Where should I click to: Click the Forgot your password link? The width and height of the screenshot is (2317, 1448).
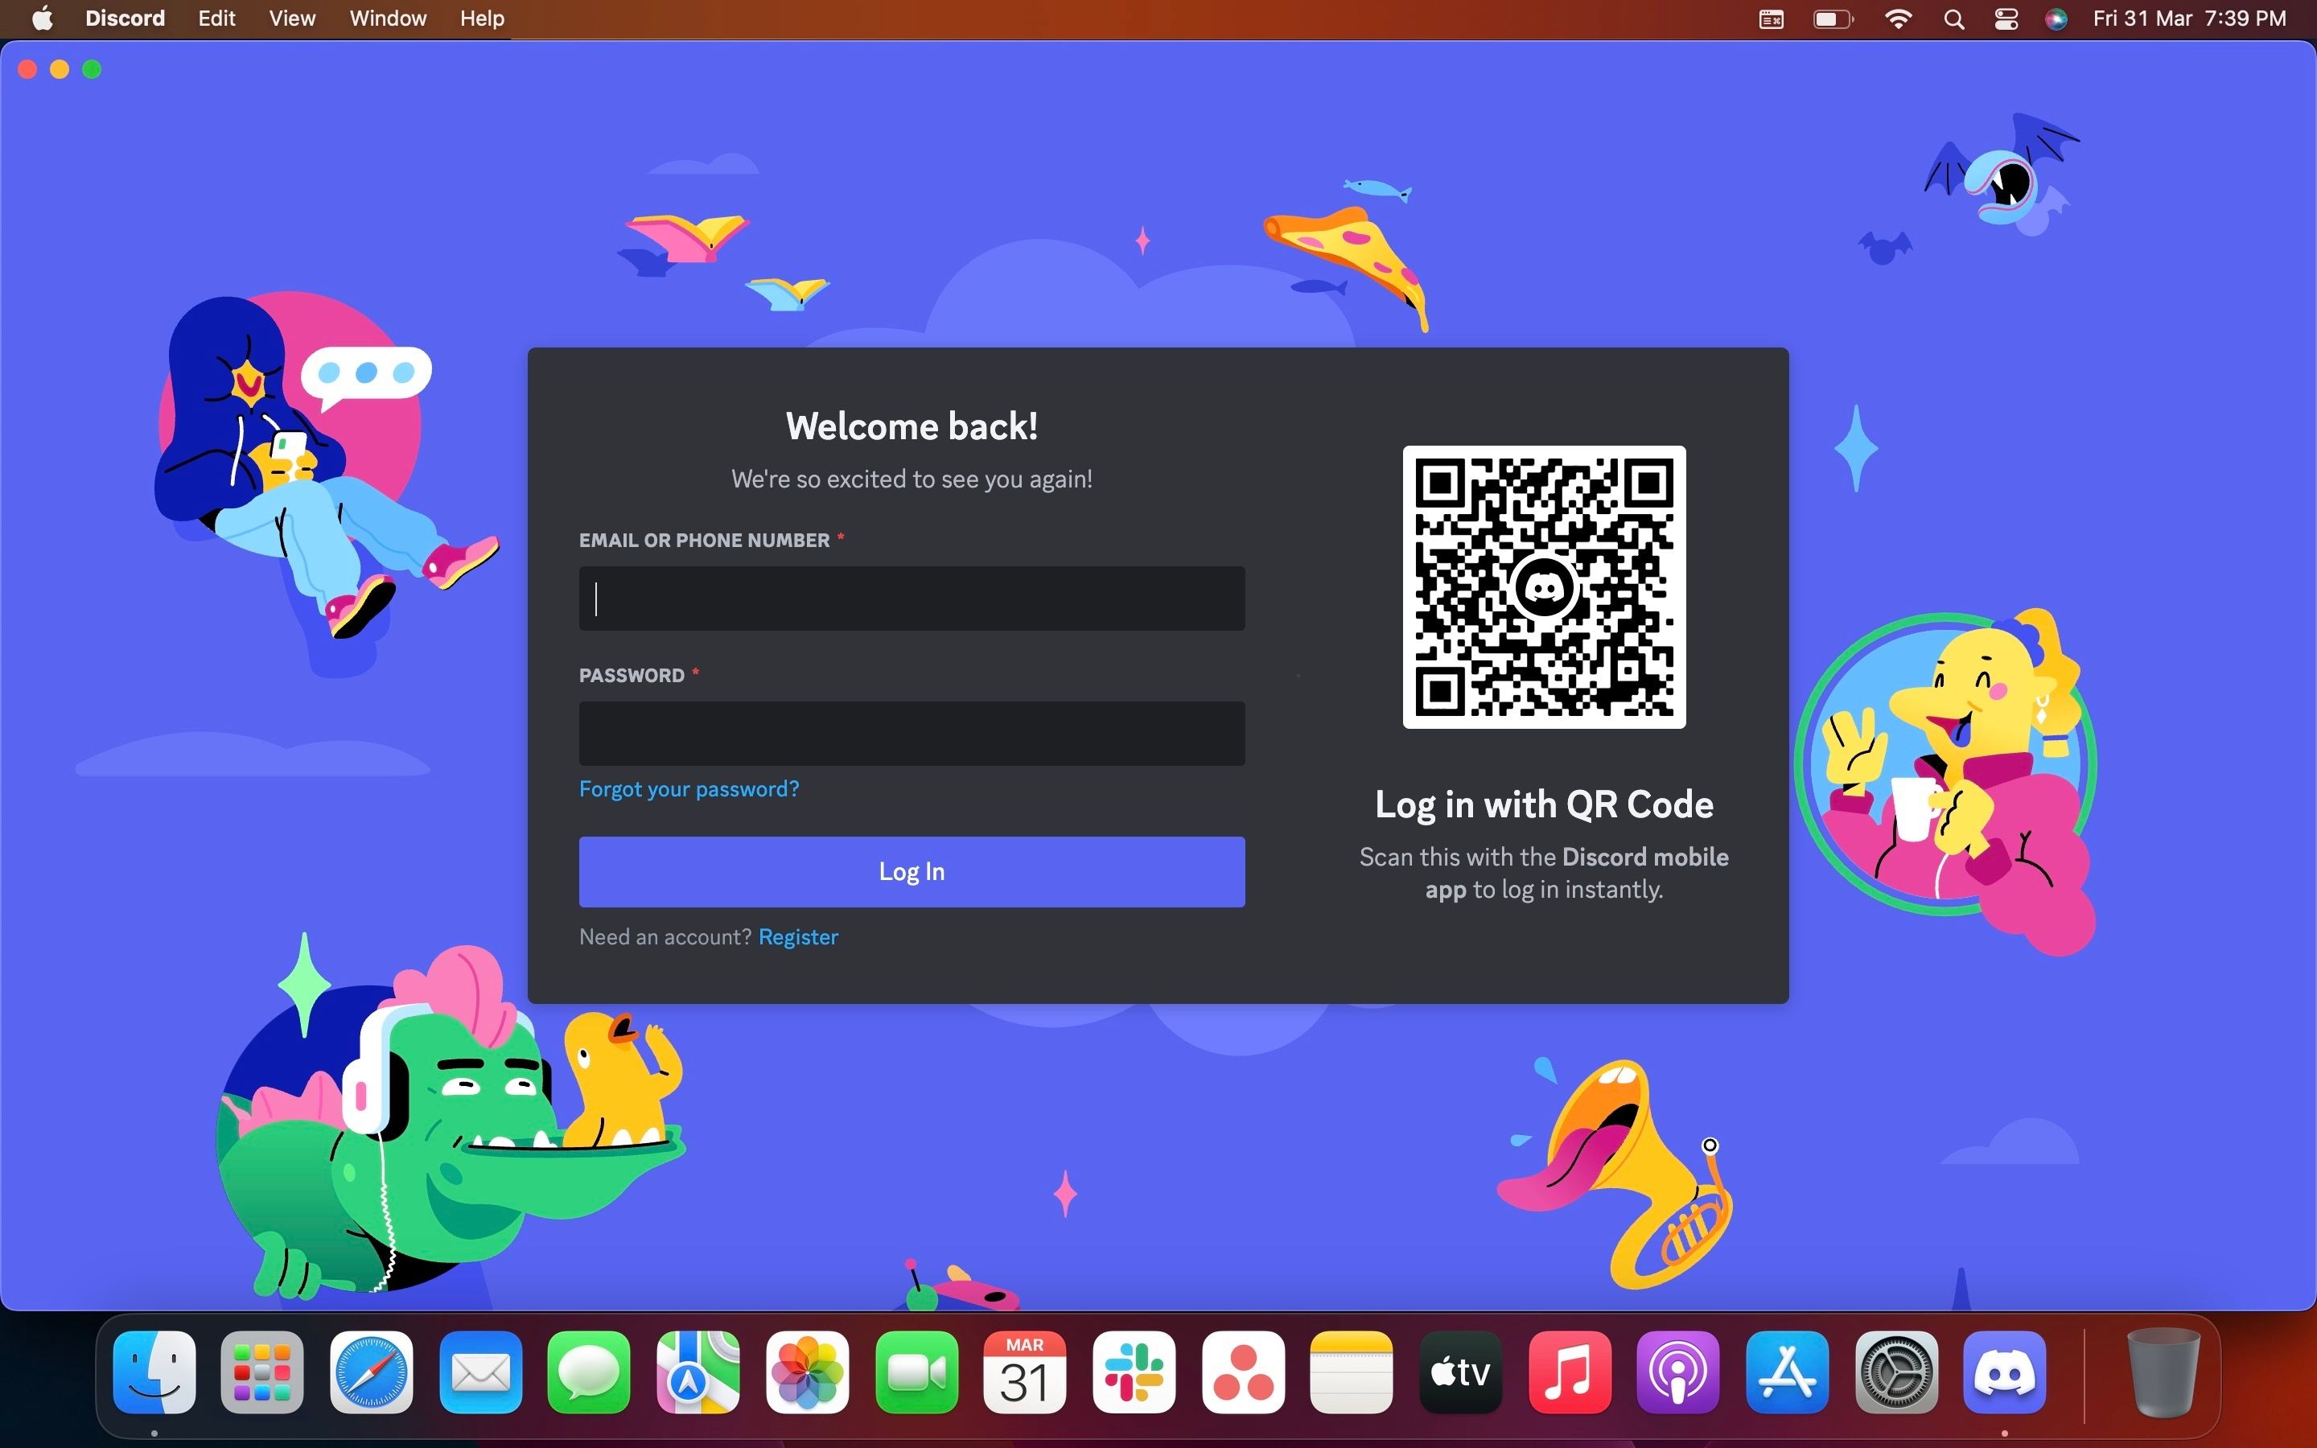(689, 789)
